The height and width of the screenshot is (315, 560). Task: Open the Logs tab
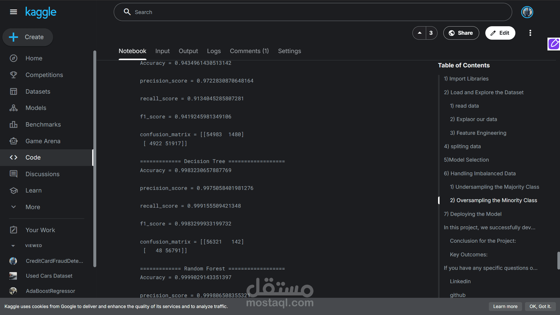[214, 51]
